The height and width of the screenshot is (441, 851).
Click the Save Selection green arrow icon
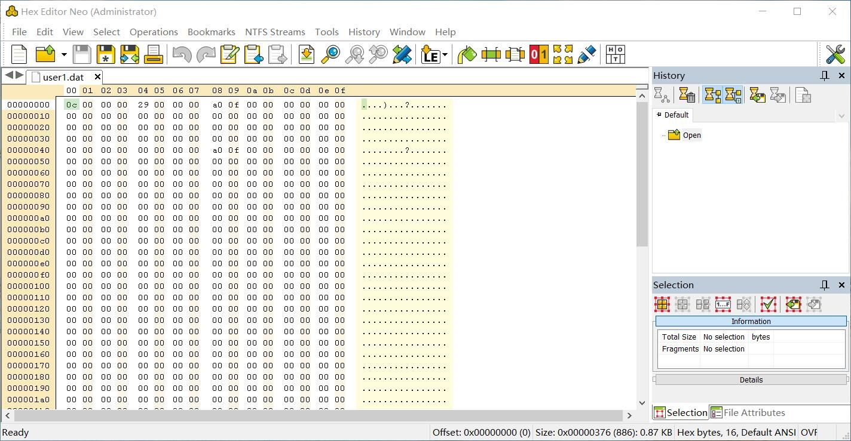(x=794, y=304)
